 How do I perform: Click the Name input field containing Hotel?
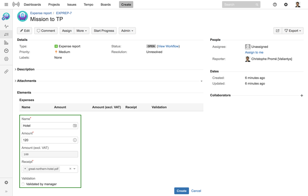(x=47, y=126)
